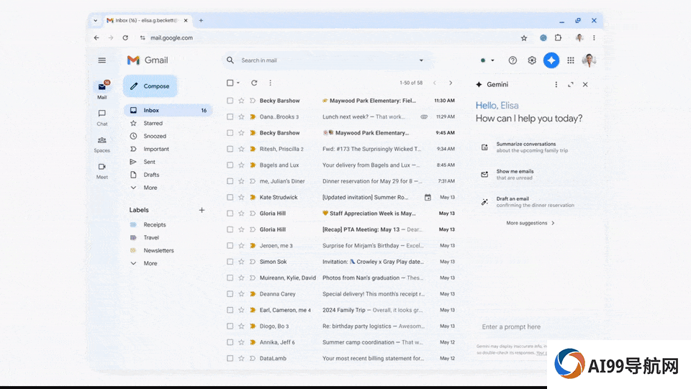Refresh the inbox message list
The height and width of the screenshot is (389, 691).
(x=254, y=83)
